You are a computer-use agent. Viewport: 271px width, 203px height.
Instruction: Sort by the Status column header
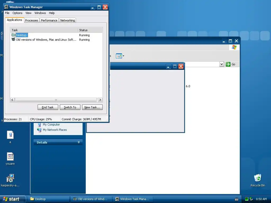click(x=90, y=30)
